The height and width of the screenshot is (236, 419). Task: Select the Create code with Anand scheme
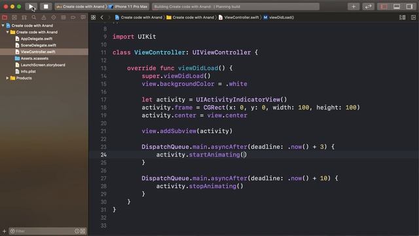coord(81,7)
